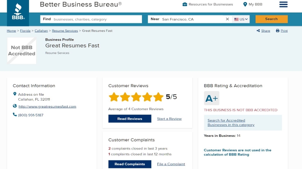Click the phone icon
Viewport: 302px width, 169px height.
(x=15, y=115)
